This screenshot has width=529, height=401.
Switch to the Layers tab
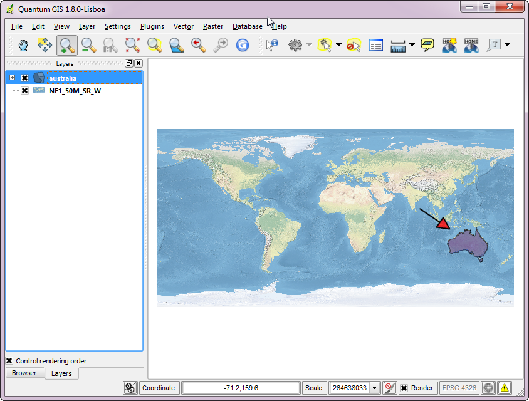[61, 373]
